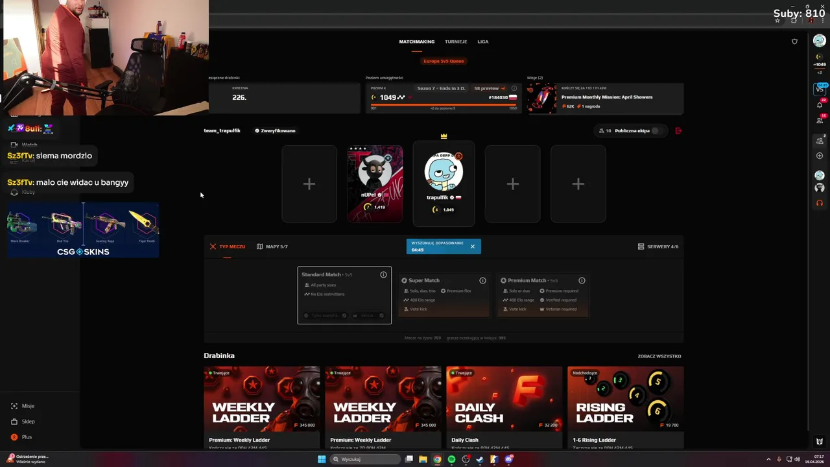Invite player in leftmost empty slot

[x=309, y=184]
